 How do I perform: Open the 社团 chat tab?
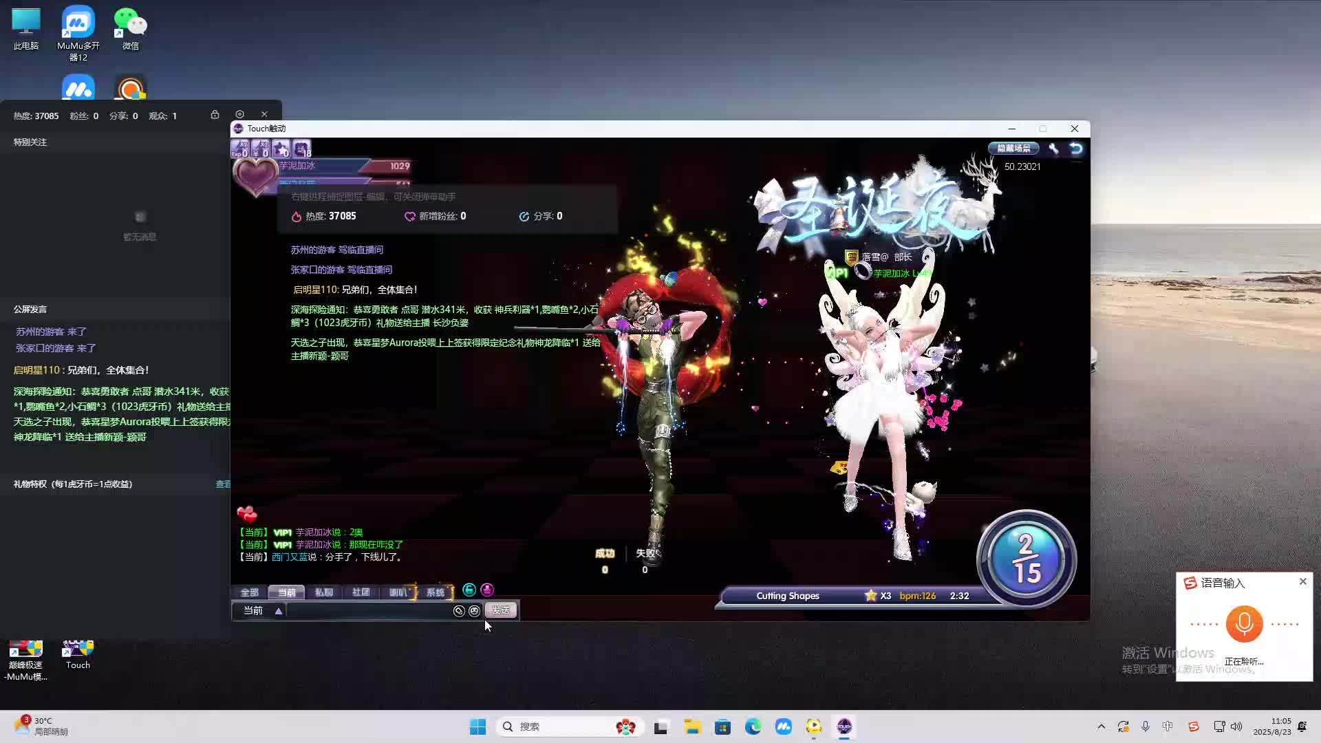tap(361, 592)
